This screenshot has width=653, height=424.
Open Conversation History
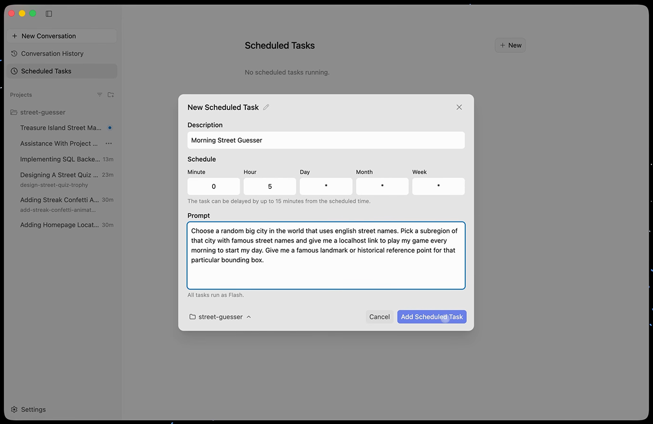[x=62, y=54]
